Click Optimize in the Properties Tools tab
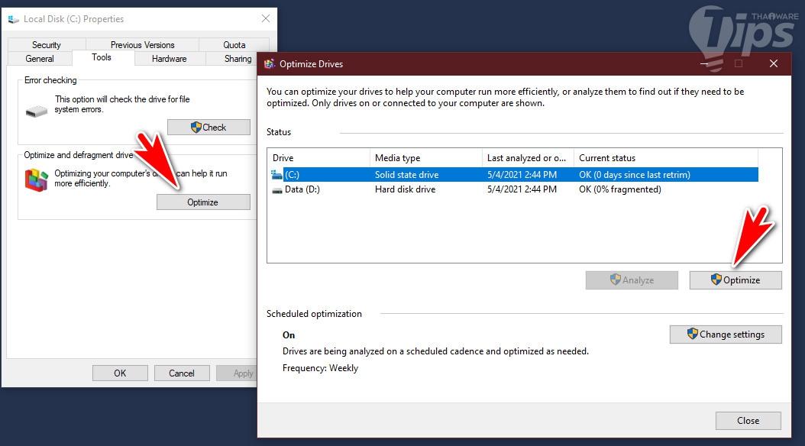The width and height of the screenshot is (805, 446). click(x=202, y=202)
